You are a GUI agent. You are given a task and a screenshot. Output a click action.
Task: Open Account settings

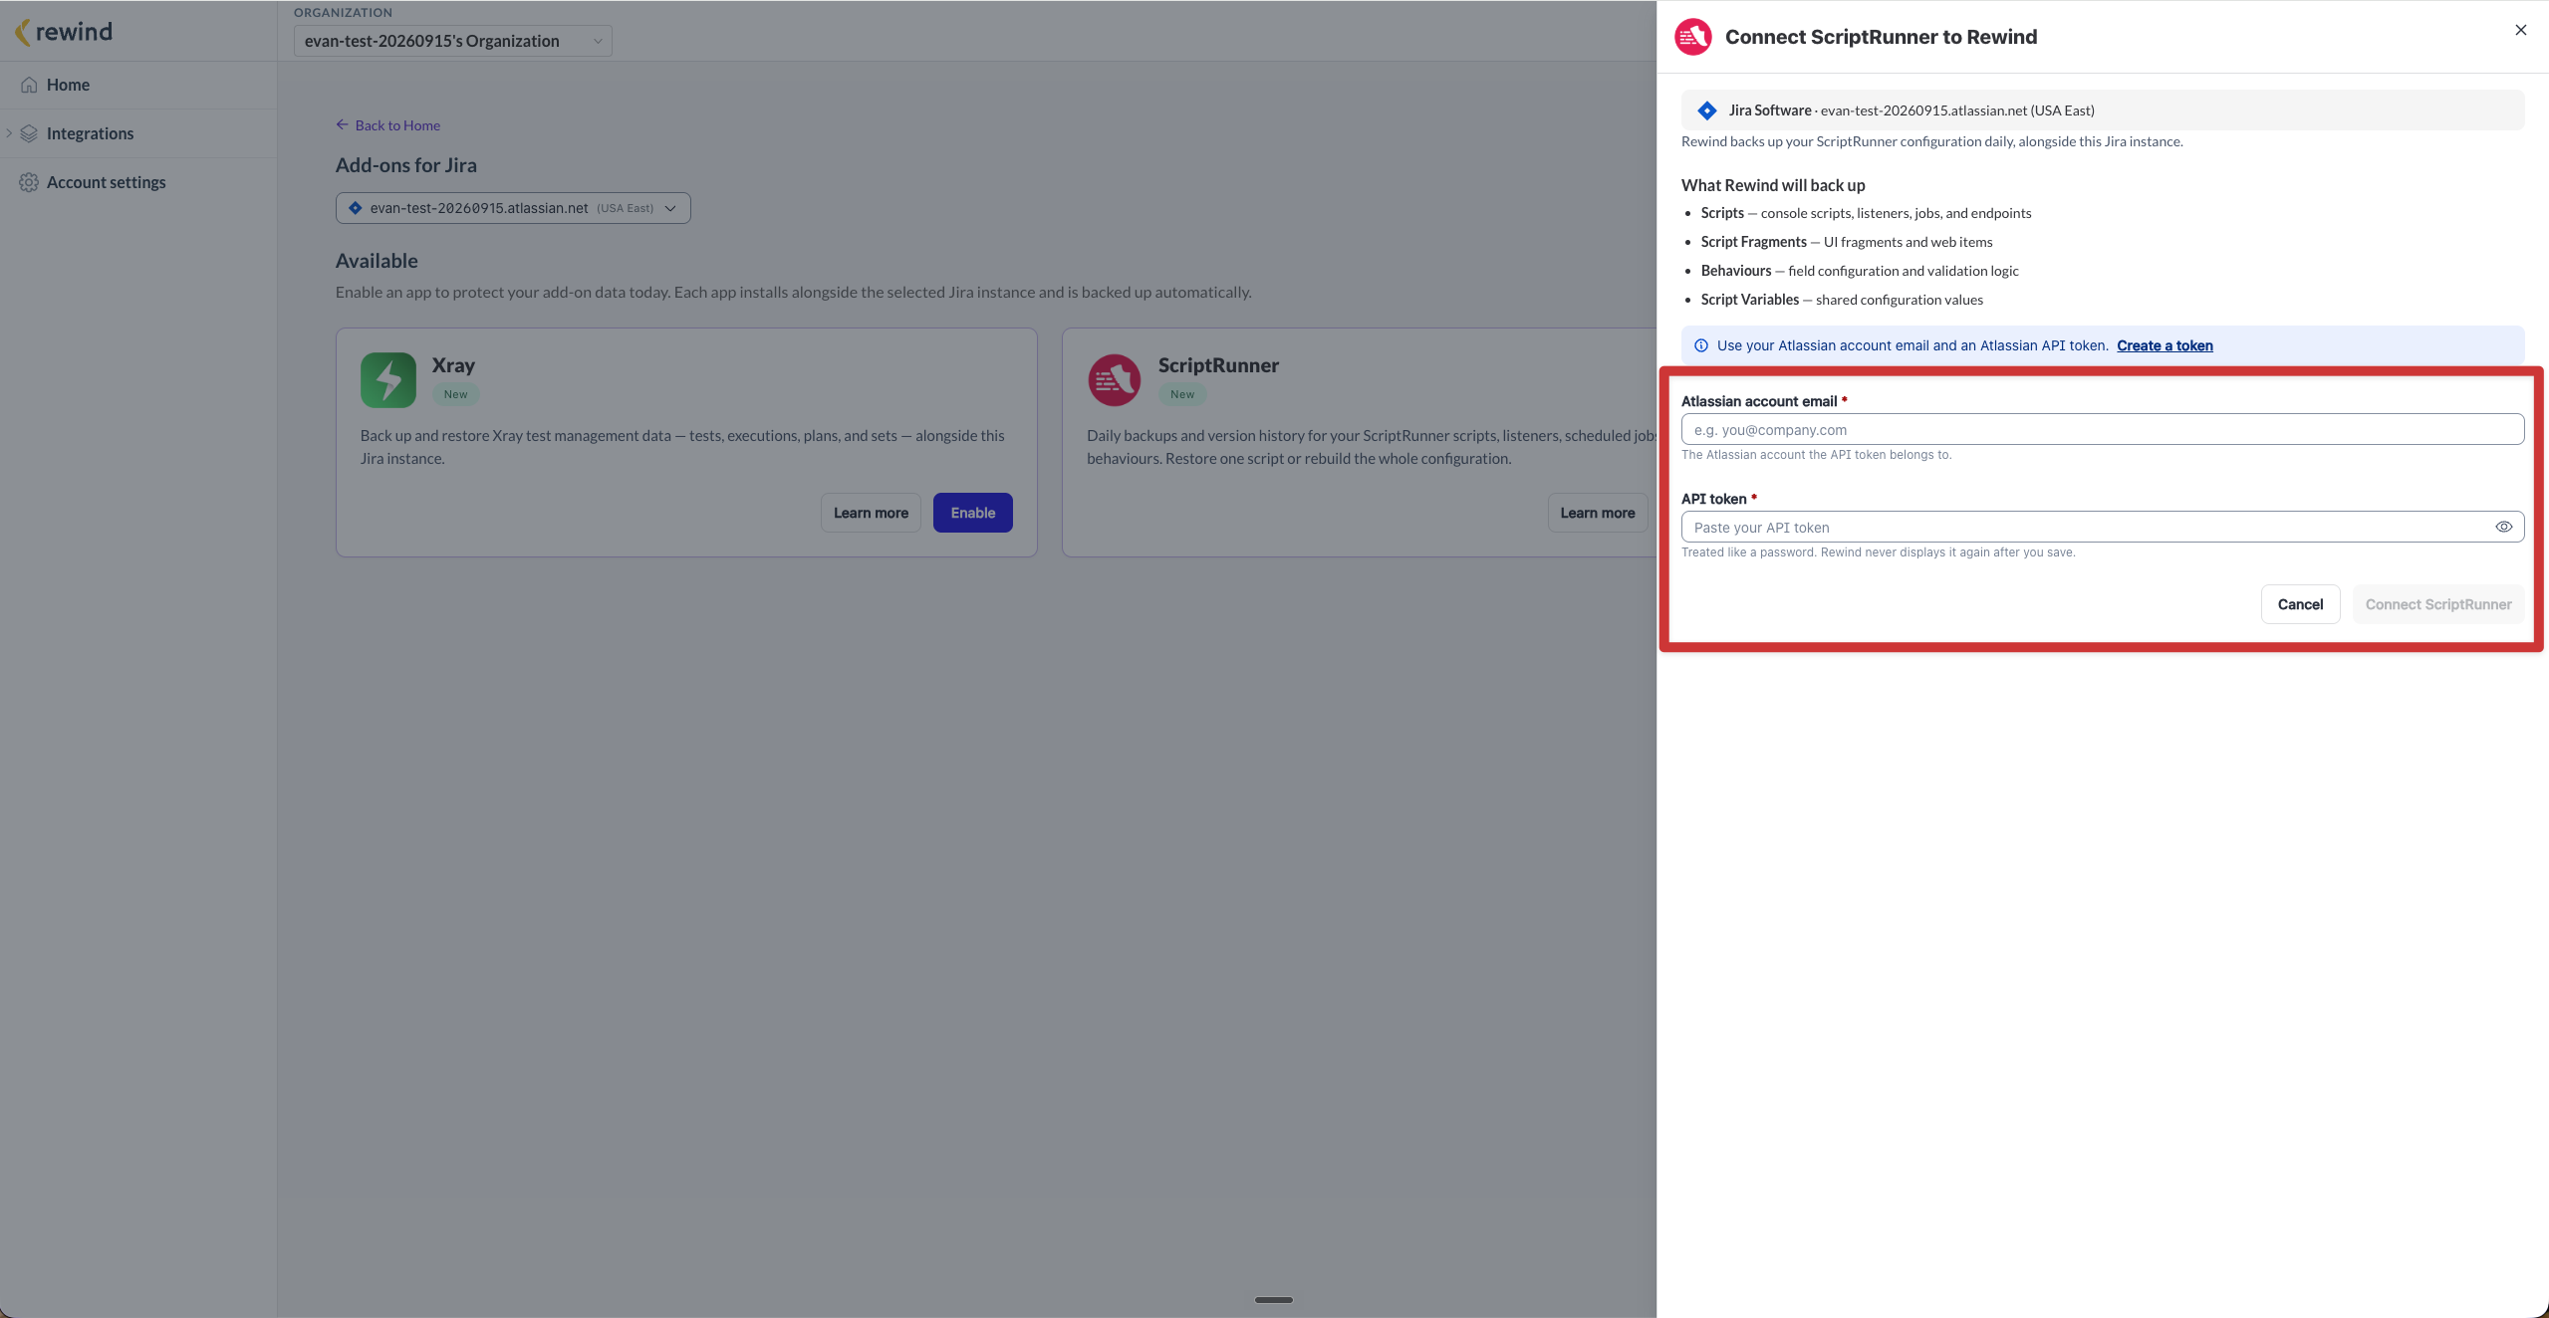point(106,182)
